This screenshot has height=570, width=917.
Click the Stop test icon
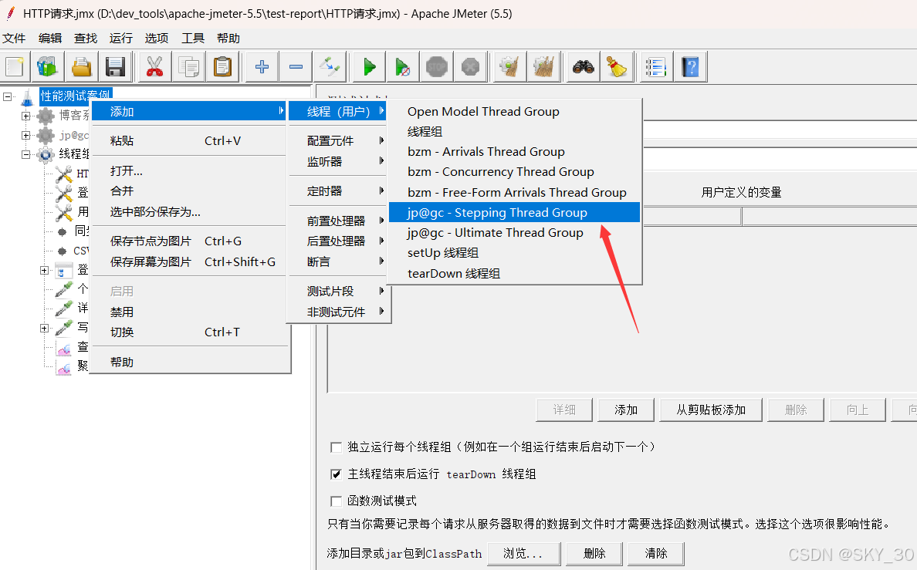(436, 66)
